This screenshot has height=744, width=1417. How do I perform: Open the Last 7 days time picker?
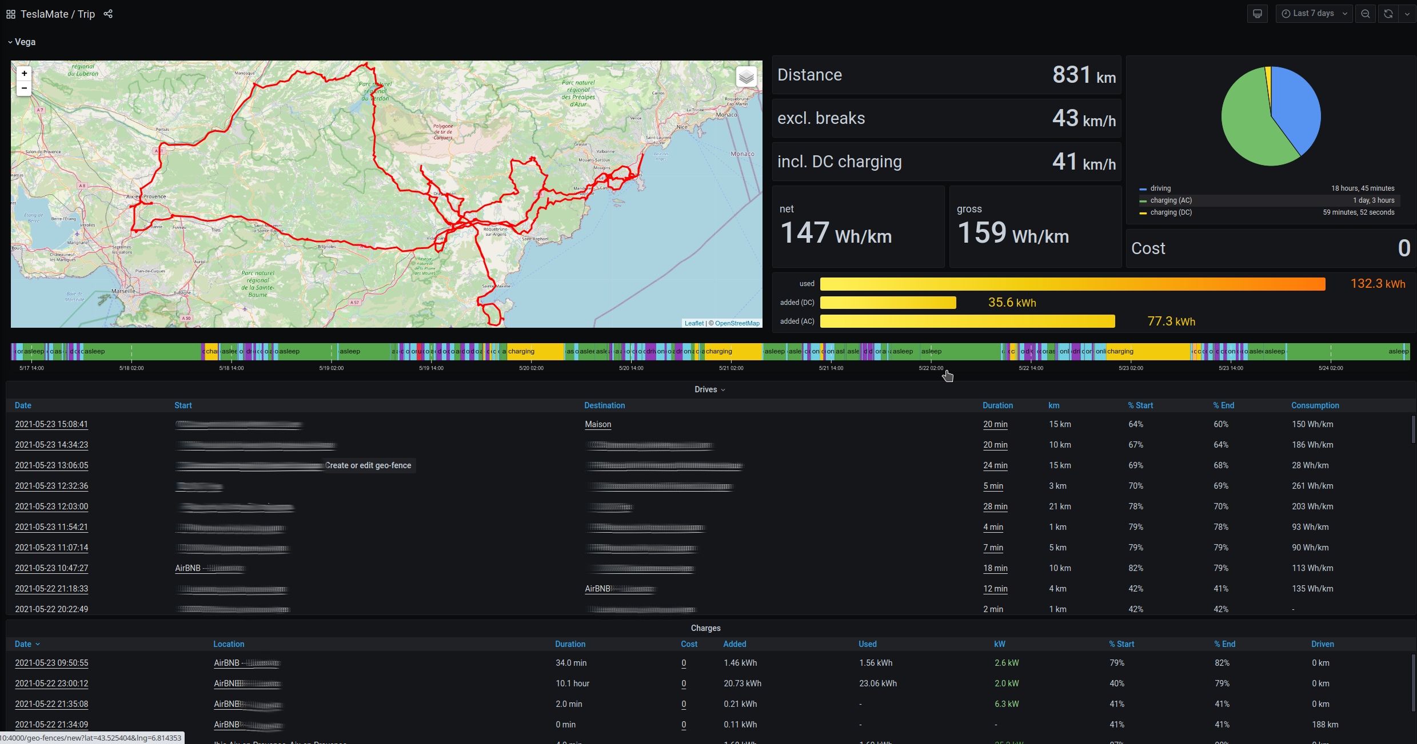coord(1314,14)
